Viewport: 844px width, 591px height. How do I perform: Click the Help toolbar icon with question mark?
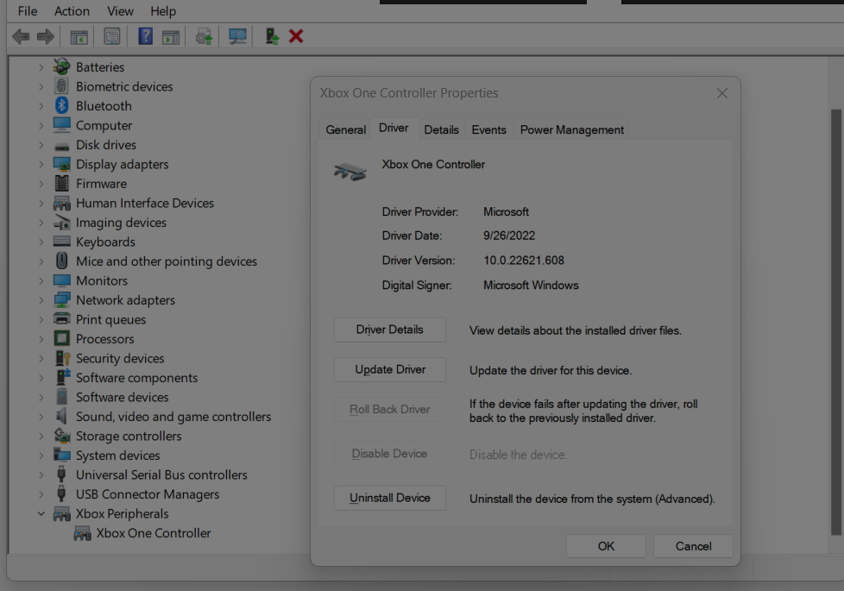point(145,36)
